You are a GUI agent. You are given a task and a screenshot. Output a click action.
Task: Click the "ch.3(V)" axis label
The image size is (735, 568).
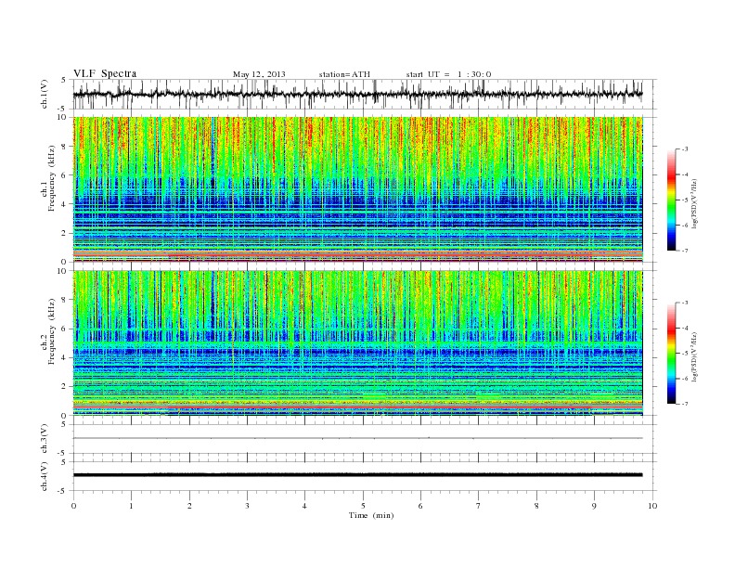(44, 439)
